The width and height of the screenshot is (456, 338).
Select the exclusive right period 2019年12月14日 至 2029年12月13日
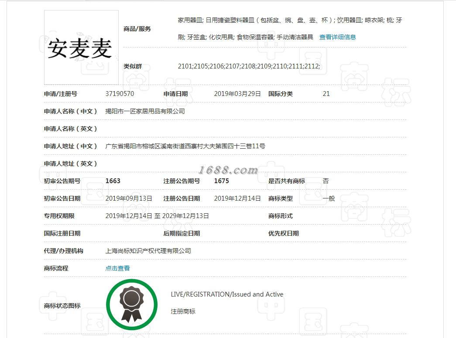[157, 216]
